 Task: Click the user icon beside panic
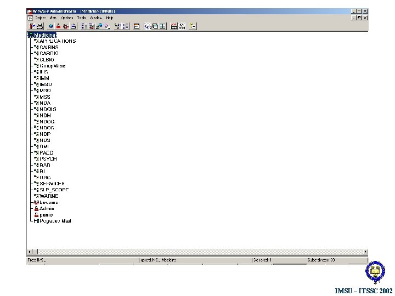pyautogui.click(x=36, y=215)
